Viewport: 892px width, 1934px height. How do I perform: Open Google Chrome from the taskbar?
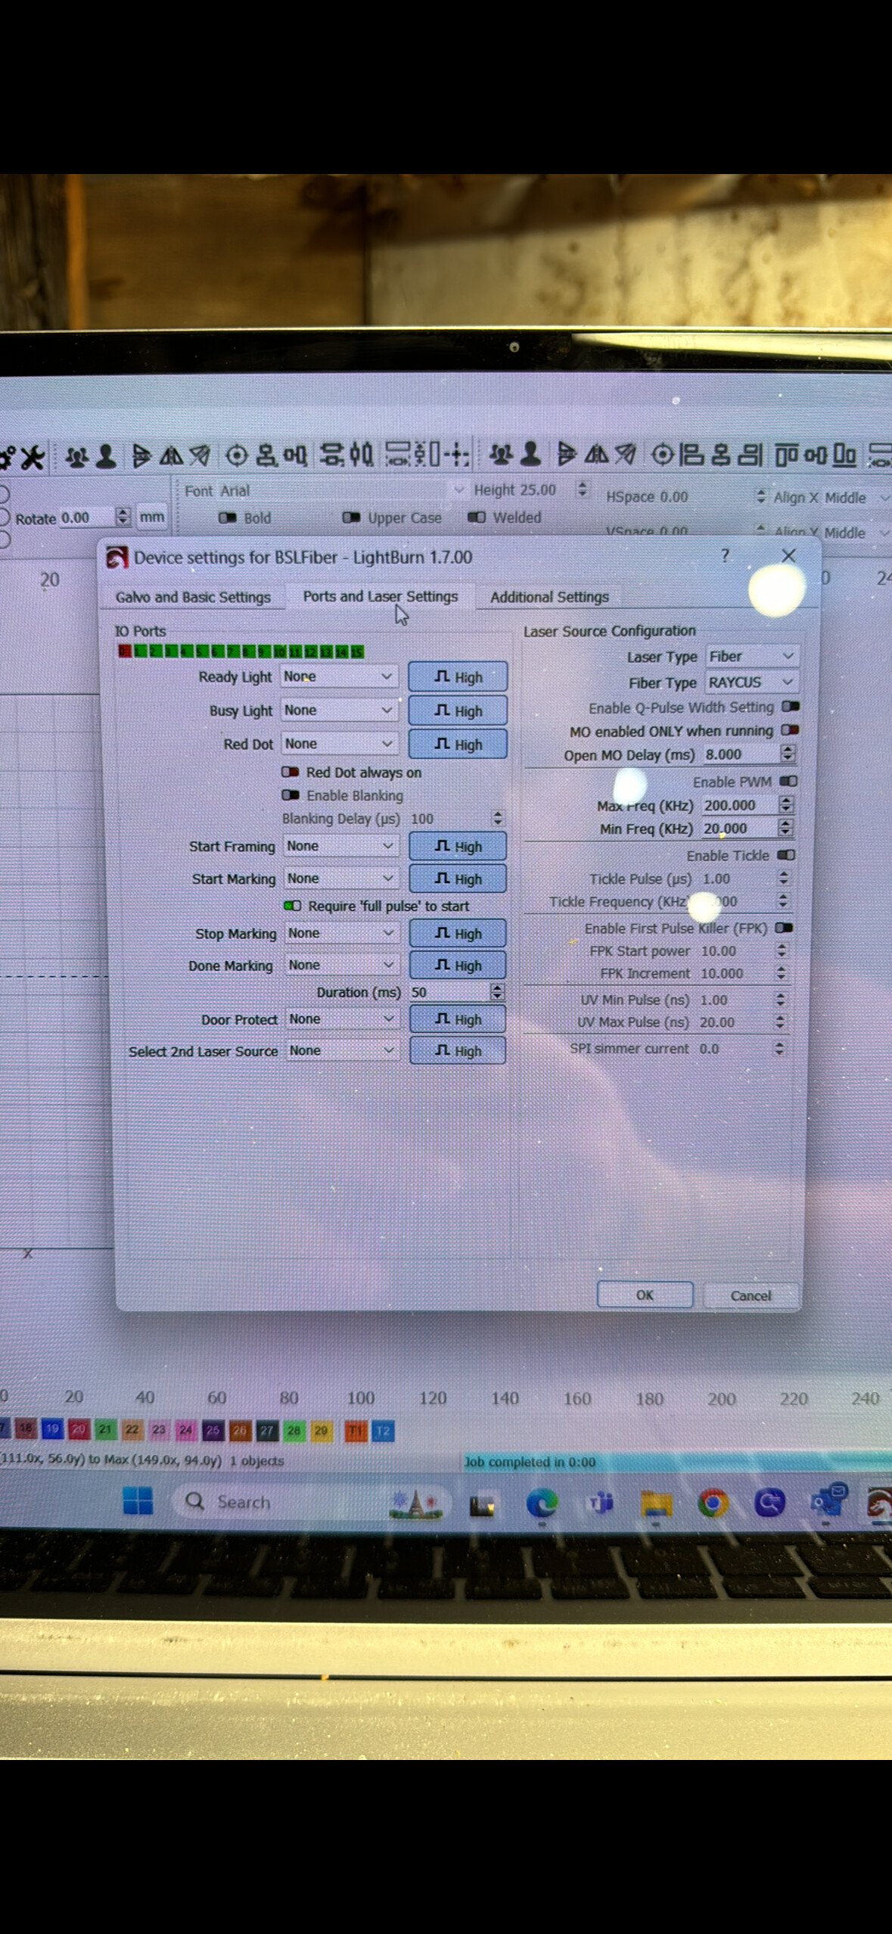pyautogui.click(x=712, y=1503)
